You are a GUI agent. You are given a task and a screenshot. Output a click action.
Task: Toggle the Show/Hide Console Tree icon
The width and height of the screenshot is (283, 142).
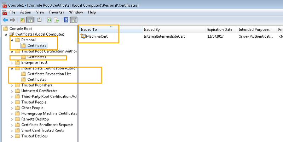tap(30, 20)
